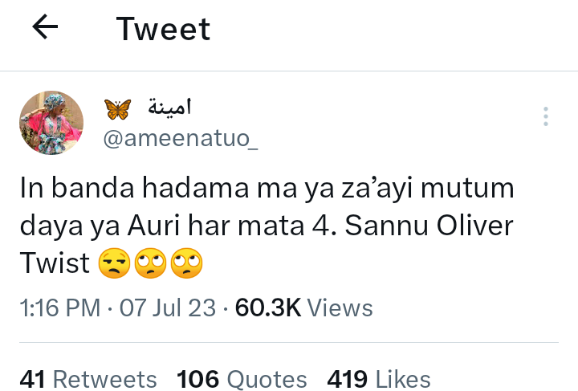
Task: Click the 1:16 PM timestamp
Action: [59, 308]
